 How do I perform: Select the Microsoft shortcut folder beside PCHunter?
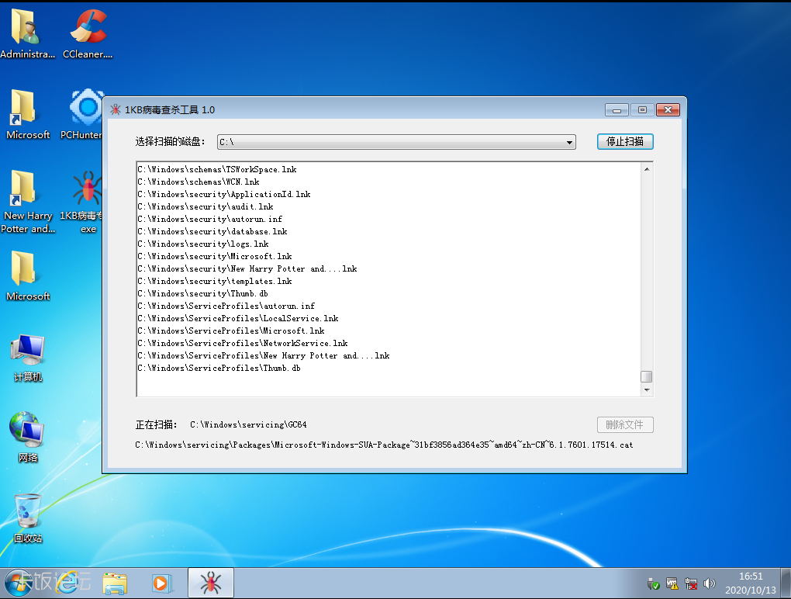point(27,115)
